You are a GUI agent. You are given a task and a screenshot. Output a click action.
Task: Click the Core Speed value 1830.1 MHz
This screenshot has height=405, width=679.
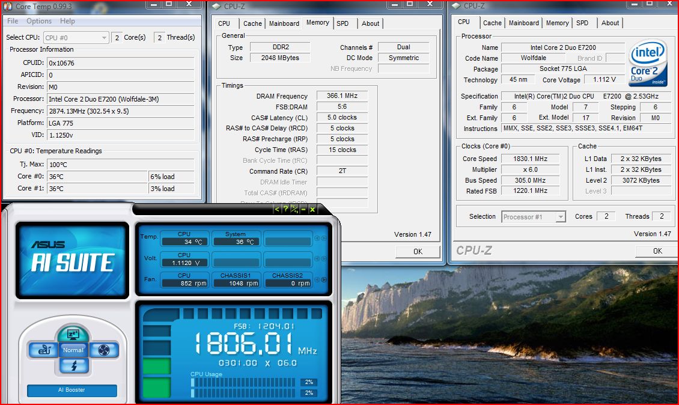[530, 159]
